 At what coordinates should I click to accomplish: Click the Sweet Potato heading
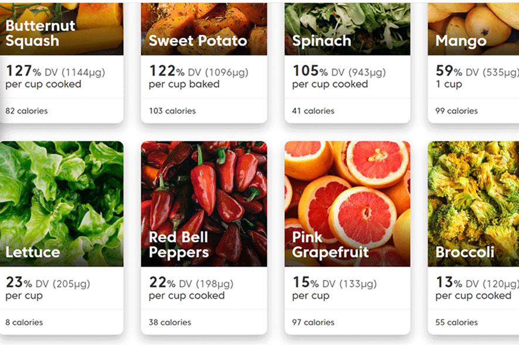pos(198,40)
